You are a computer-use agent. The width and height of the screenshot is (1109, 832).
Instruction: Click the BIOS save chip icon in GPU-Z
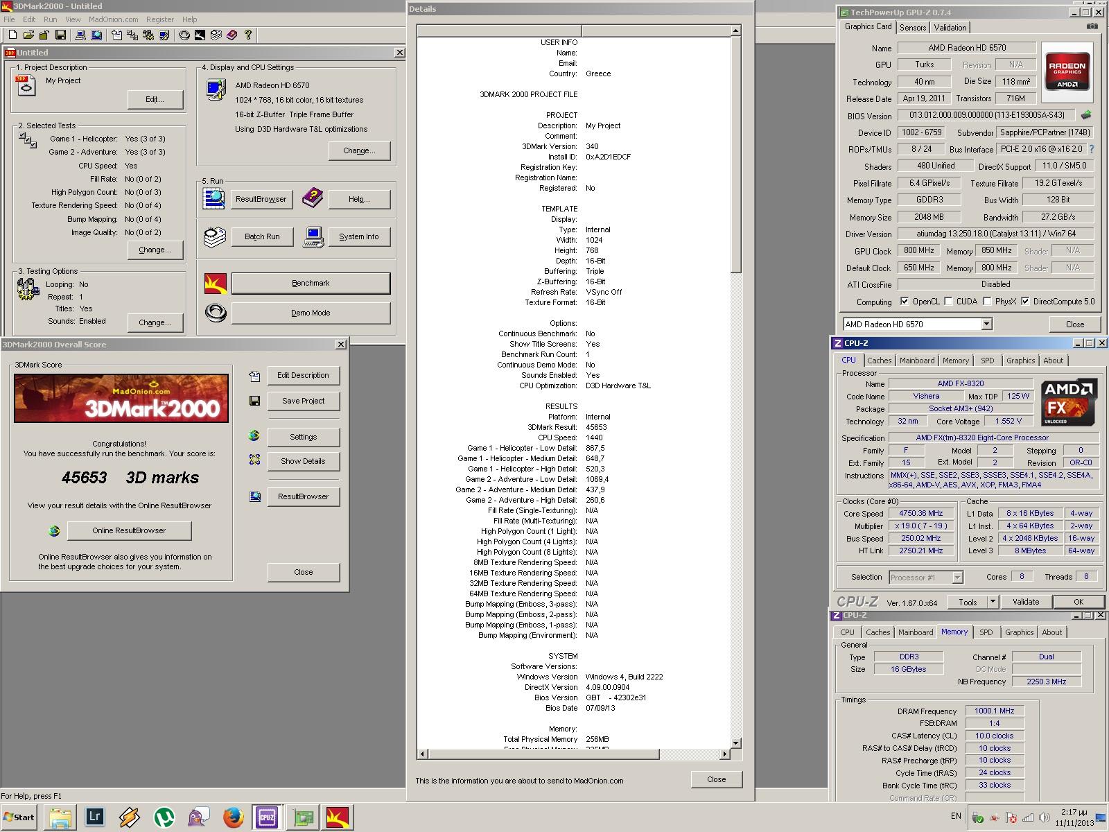coord(1086,115)
